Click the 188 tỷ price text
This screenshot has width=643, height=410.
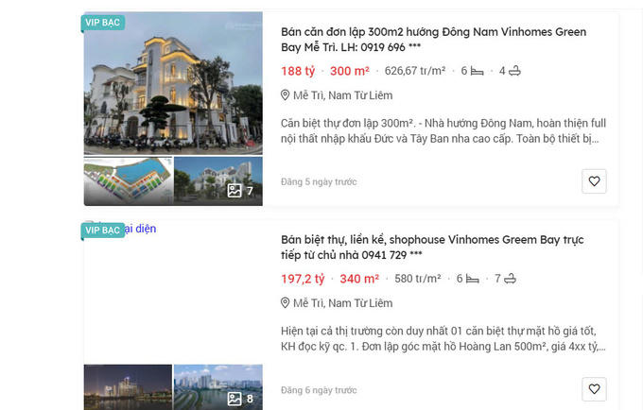298,71
